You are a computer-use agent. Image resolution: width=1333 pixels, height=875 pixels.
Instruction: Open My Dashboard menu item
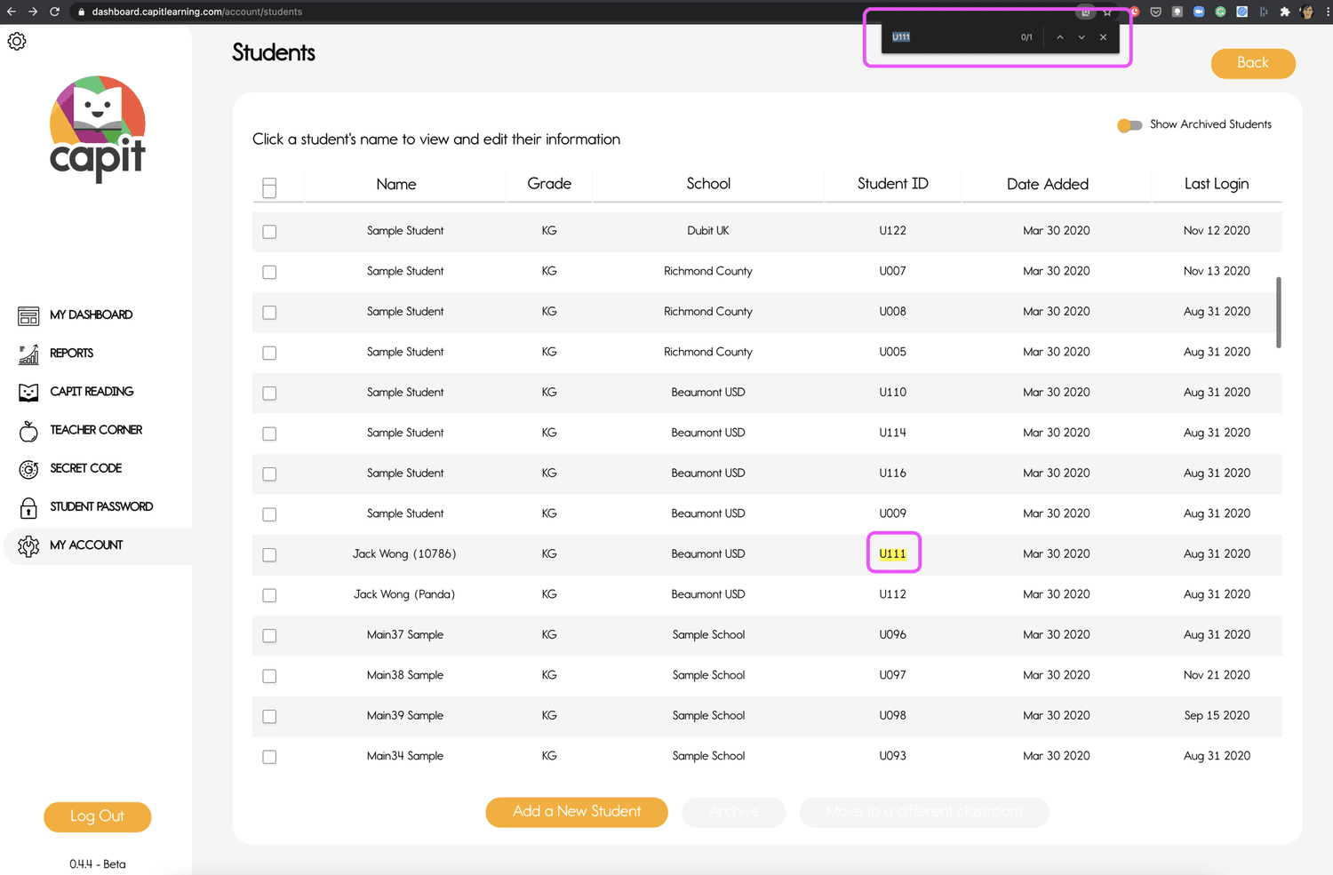click(91, 315)
